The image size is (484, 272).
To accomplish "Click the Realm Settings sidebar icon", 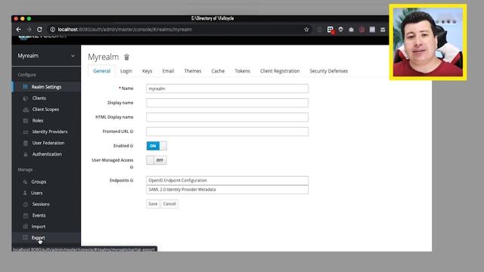I will [25, 87].
